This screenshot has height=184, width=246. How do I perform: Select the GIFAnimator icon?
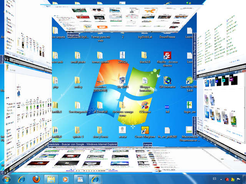tap(167, 82)
